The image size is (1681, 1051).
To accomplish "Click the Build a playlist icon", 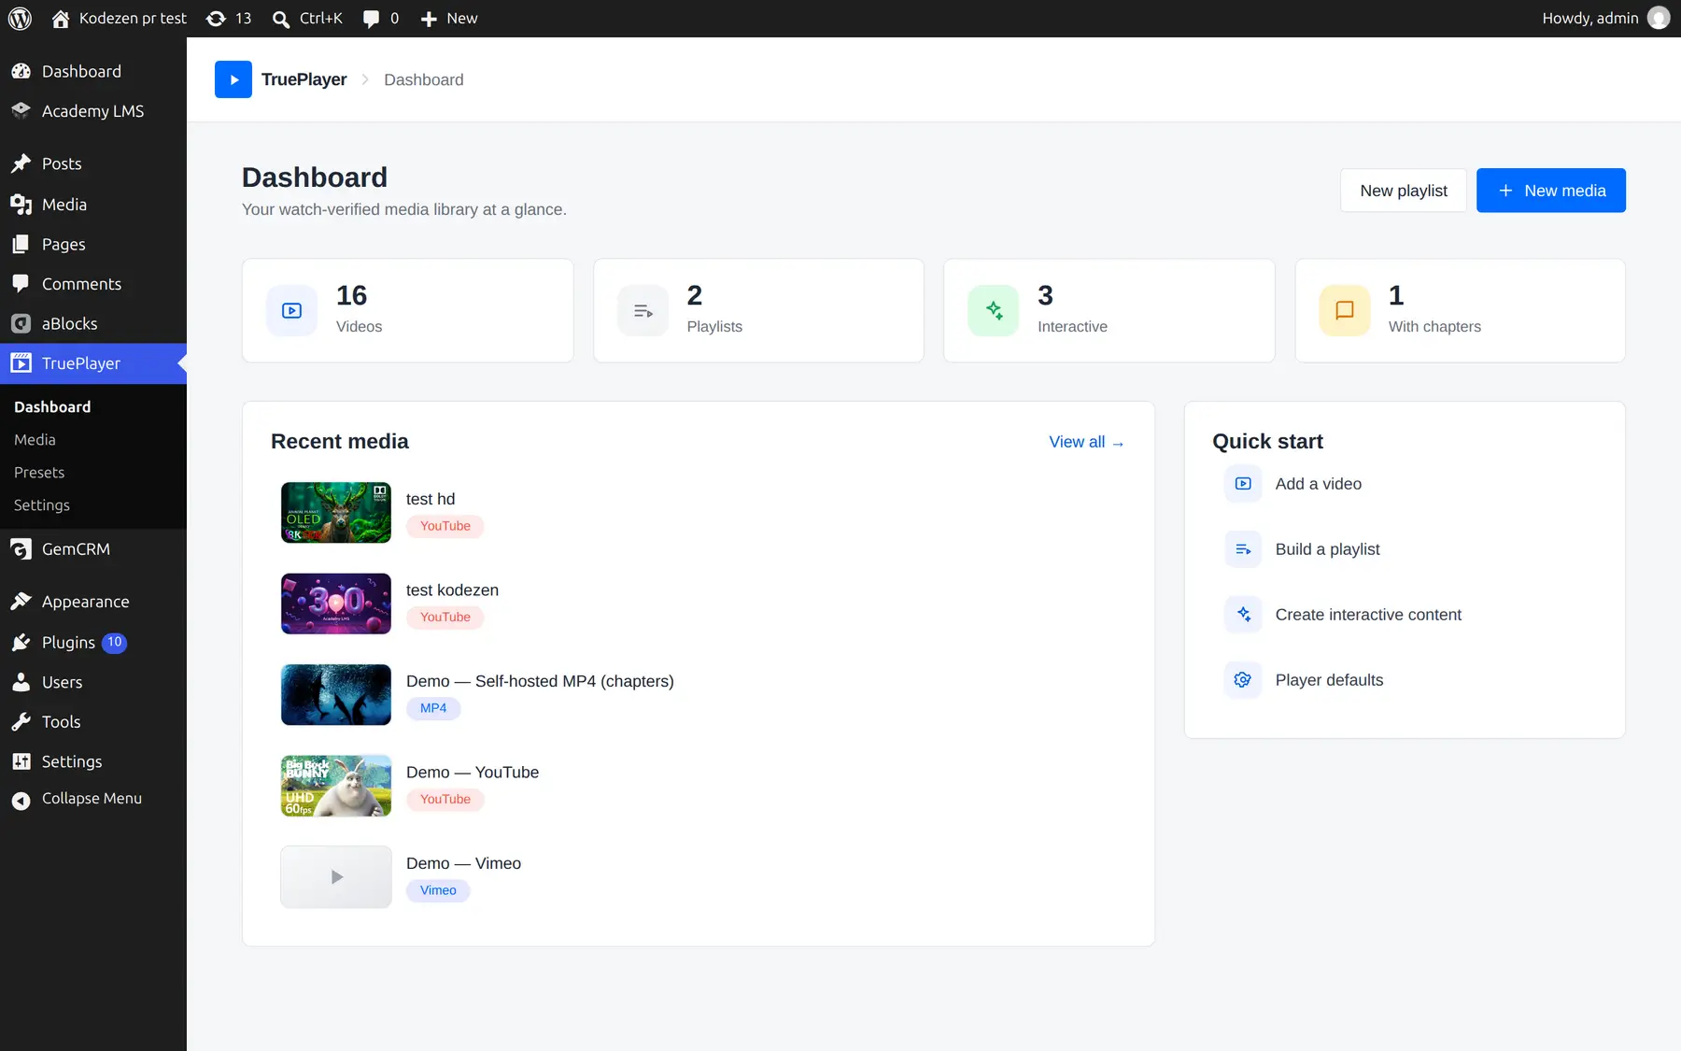I will pos(1243,549).
